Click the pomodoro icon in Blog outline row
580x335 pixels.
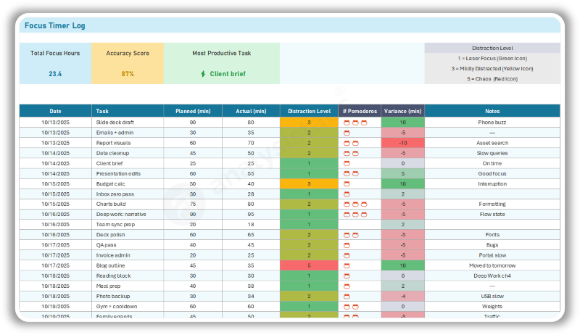[347, 265]
